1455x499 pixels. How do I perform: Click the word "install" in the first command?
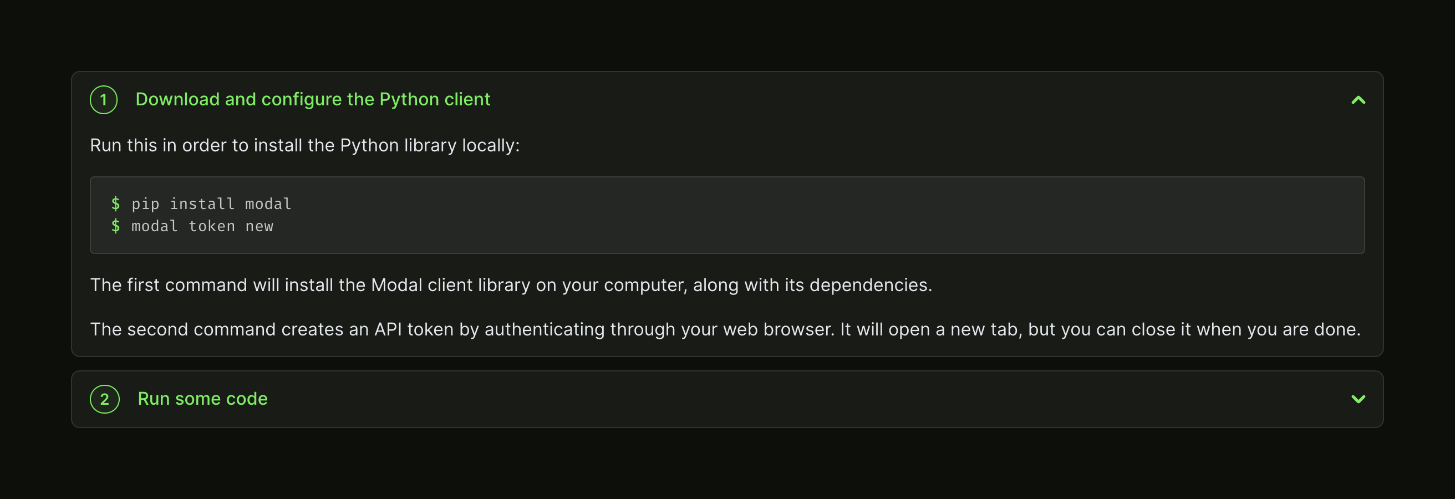[x=202, y=204]
